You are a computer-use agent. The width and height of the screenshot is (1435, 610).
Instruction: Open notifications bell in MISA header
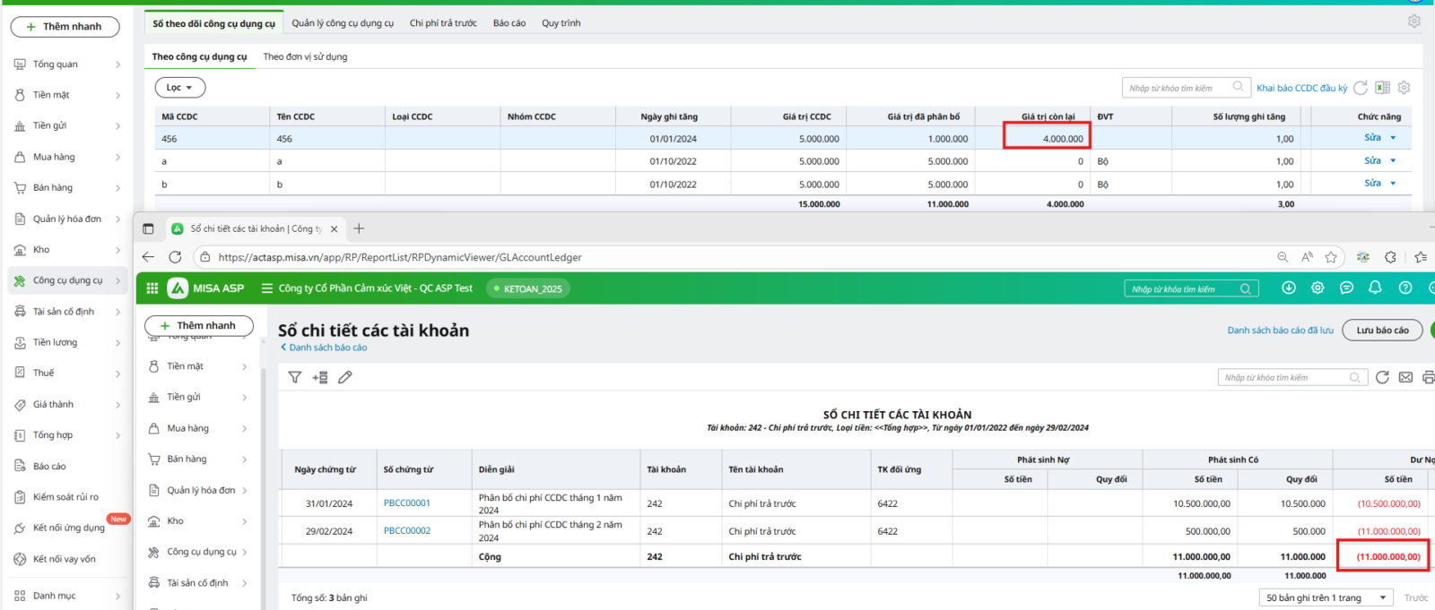coord(1375,288)
